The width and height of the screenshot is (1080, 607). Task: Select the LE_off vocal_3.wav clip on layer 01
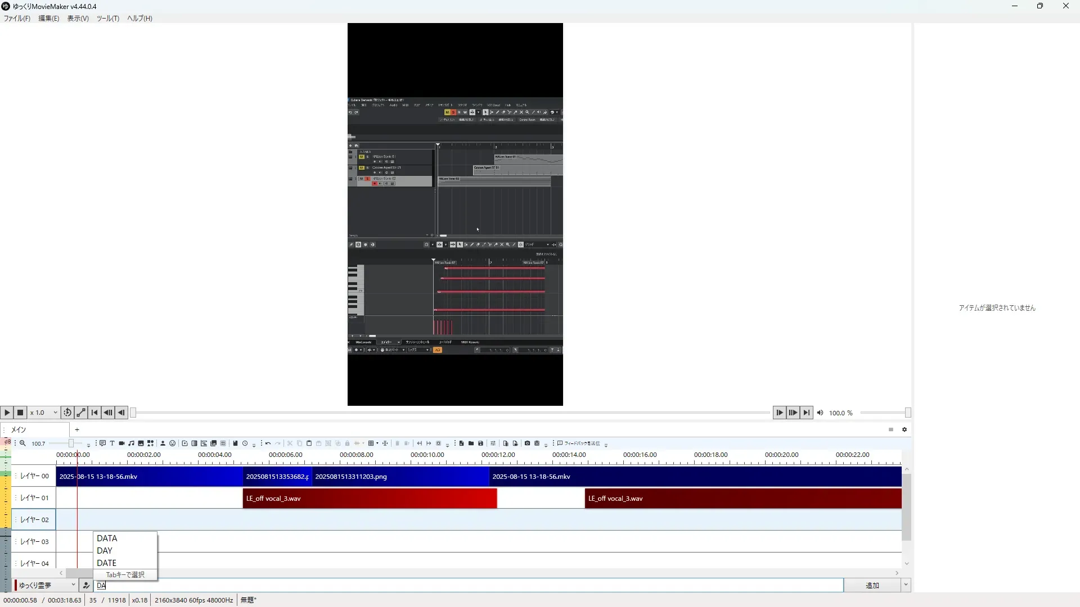tap(370, 499)
